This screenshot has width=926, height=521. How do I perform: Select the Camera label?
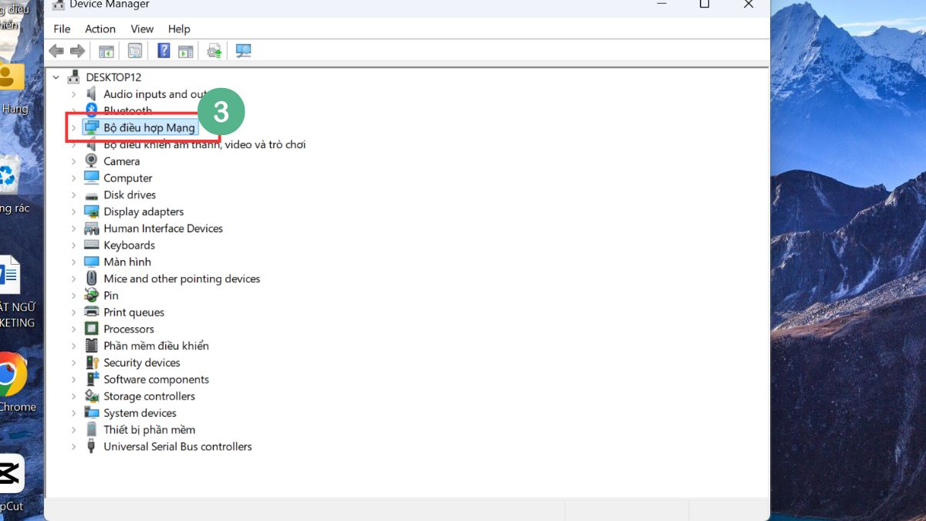click(122, 161)
